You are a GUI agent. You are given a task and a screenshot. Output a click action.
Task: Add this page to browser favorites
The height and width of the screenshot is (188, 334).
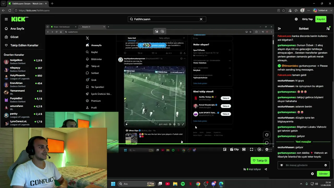[x=284, y=10]
